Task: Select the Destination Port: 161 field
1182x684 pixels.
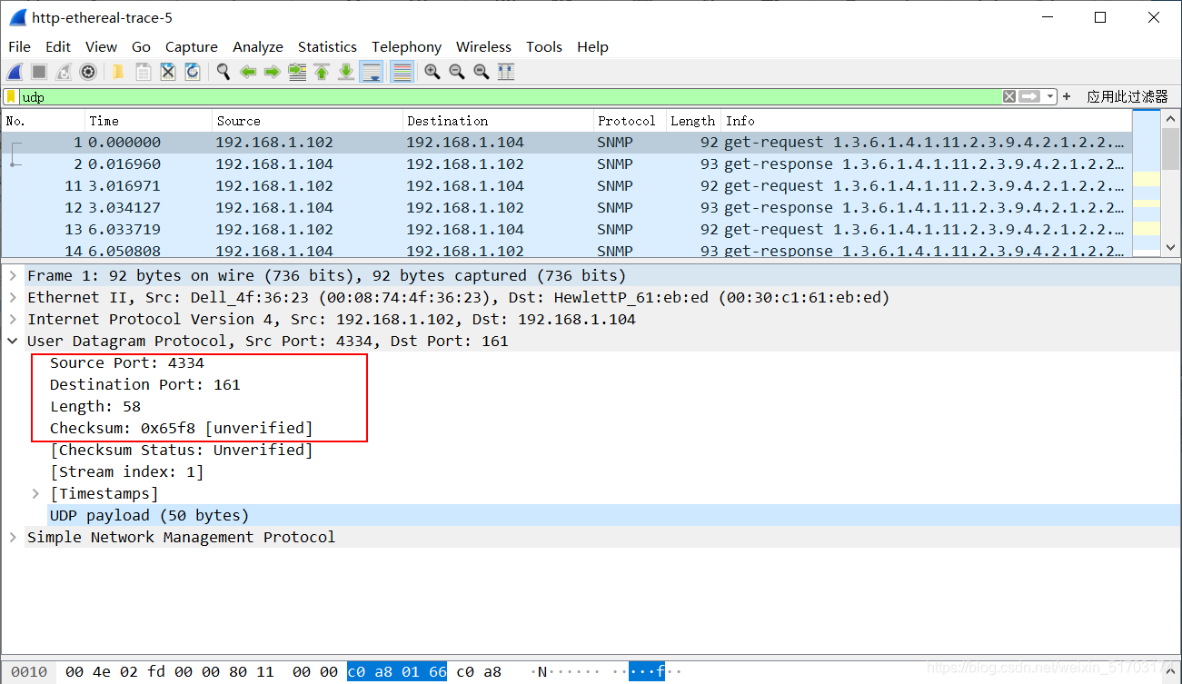Action: [x=145, y=384]
